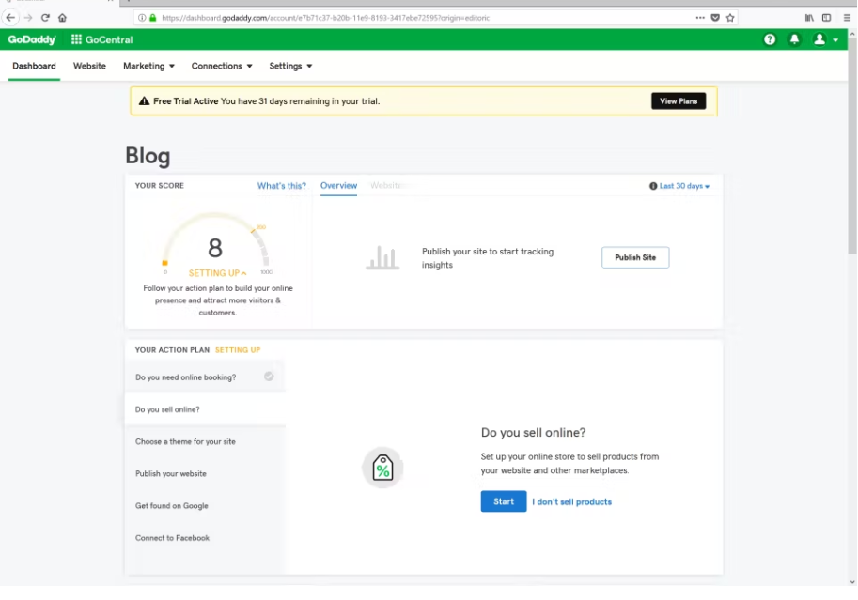858x600 pixels.
Task: Click completed checkmark on online booking step
Action: [x=269, y=377]
